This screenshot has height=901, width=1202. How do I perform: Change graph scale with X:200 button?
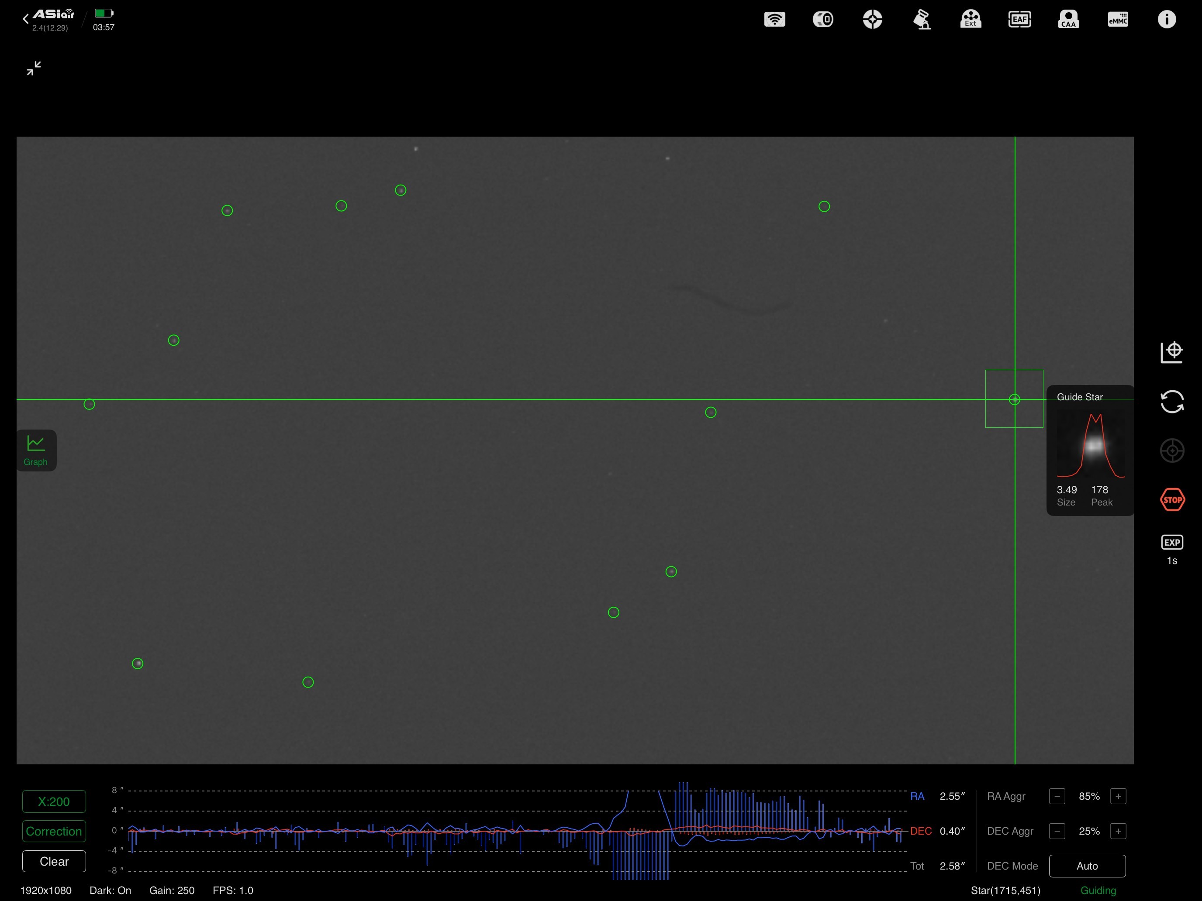(x=54, y=801)
